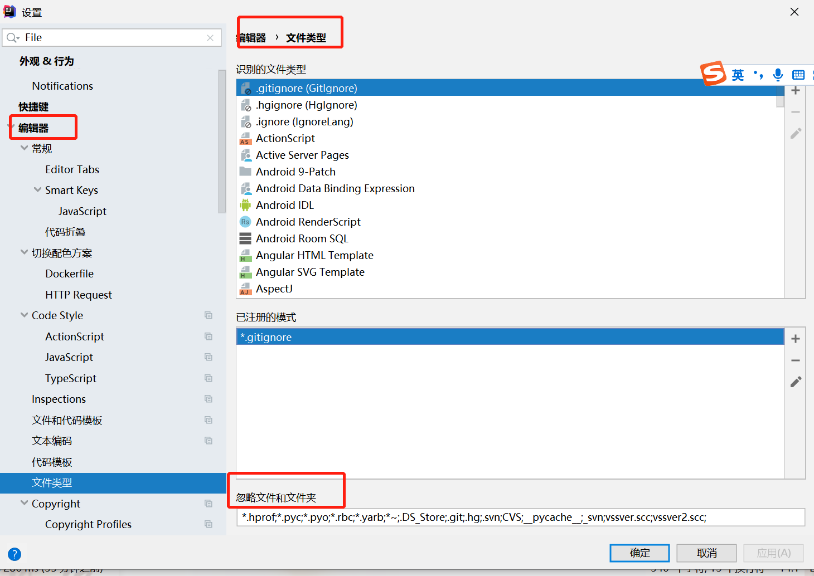Click the ignored files pattern field

coord(520,517)
